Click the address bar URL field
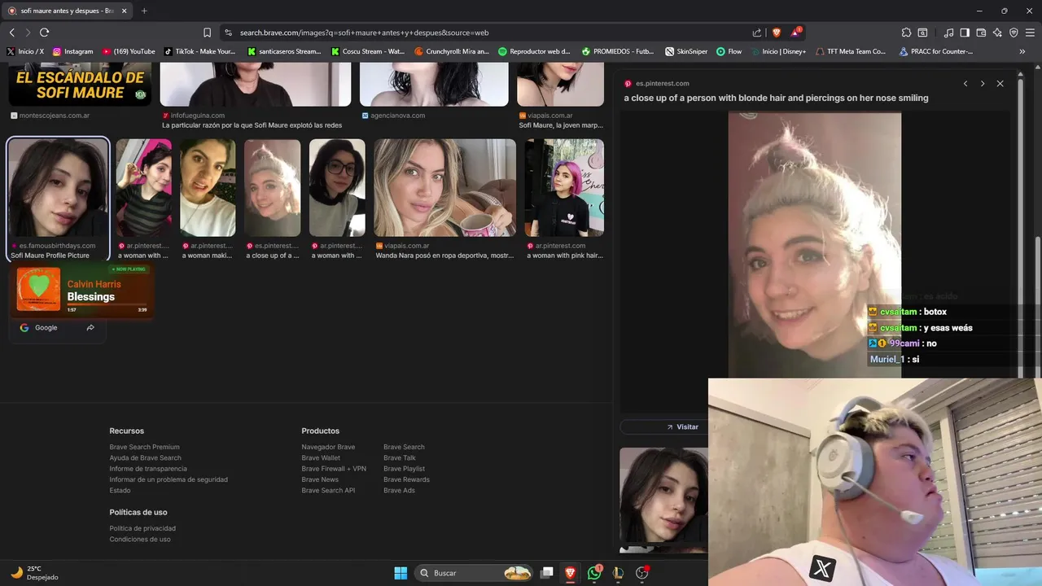Image resolution: width=1042 pixels, height=586 pixels. click(488, 33)
